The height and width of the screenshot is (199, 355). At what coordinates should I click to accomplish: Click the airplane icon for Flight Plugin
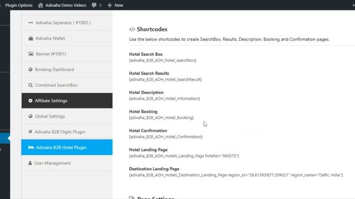pyautogui.click(x=31, y=132)
